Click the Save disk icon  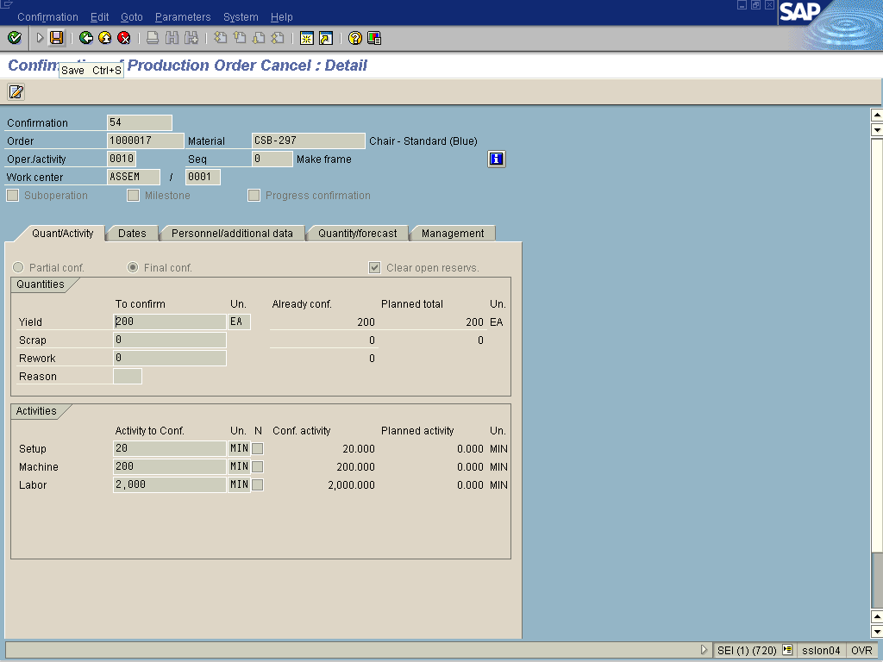(56, 38)
